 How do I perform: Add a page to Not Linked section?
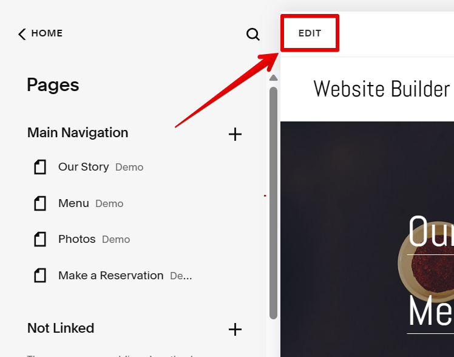click(235, 330)
